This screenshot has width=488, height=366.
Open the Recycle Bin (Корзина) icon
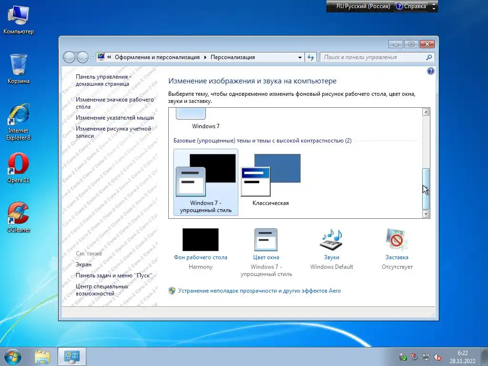19,69
